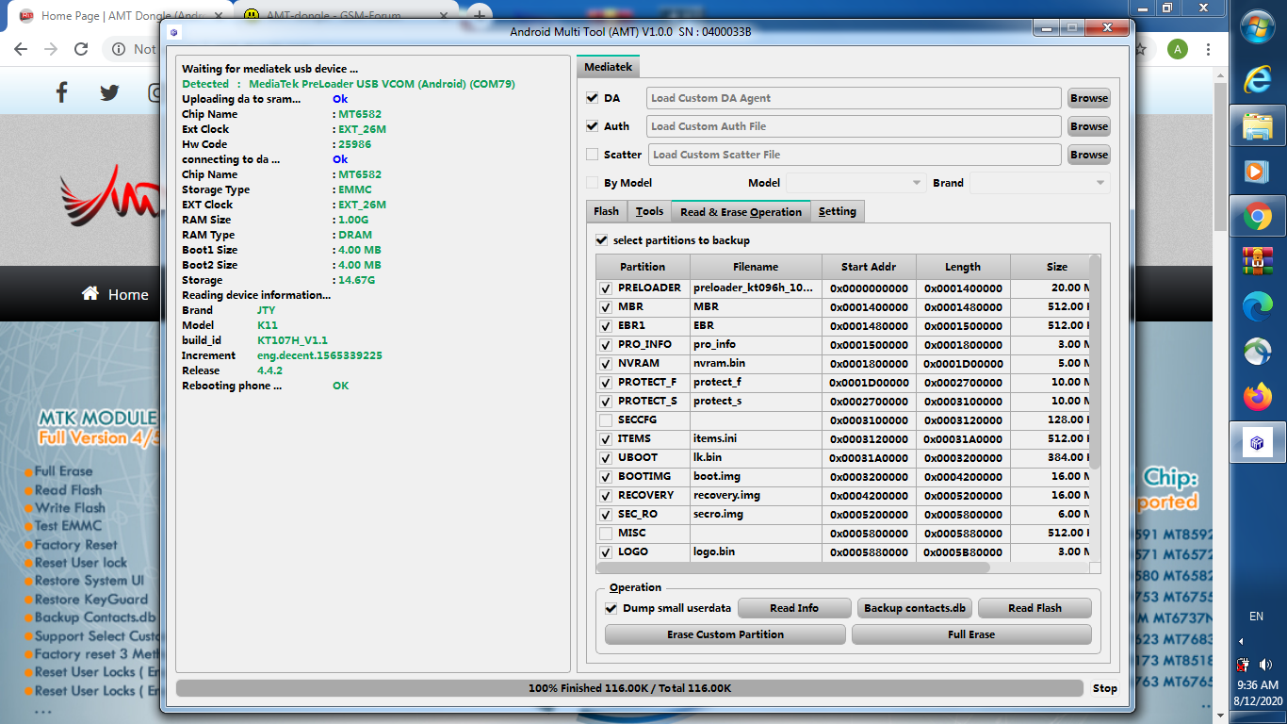
Task: Open Windows Explorer from the taskbar
Action: click(1257, 126)
